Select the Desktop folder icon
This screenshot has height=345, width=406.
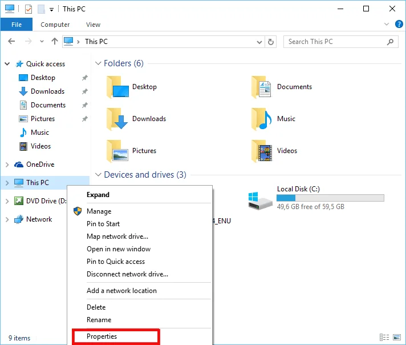[117, 87]
